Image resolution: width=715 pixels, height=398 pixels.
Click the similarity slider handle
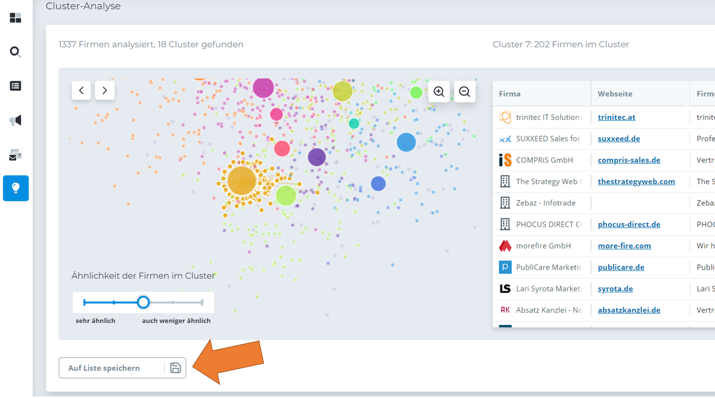tap(143, 302)
